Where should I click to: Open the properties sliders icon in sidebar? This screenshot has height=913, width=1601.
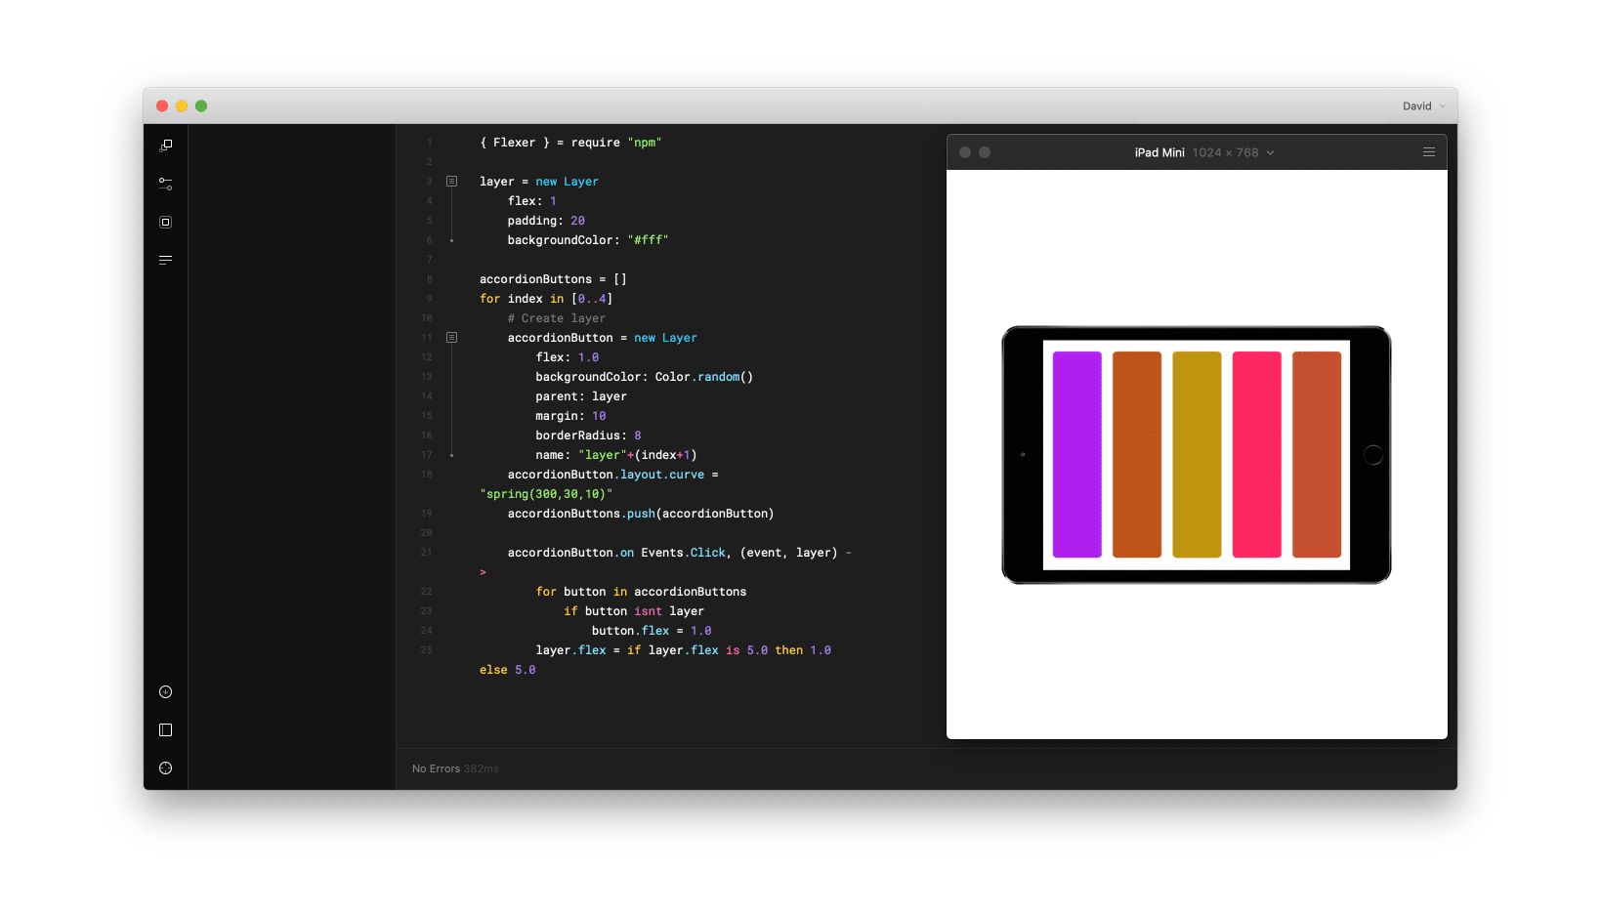[x=166, y=184]
